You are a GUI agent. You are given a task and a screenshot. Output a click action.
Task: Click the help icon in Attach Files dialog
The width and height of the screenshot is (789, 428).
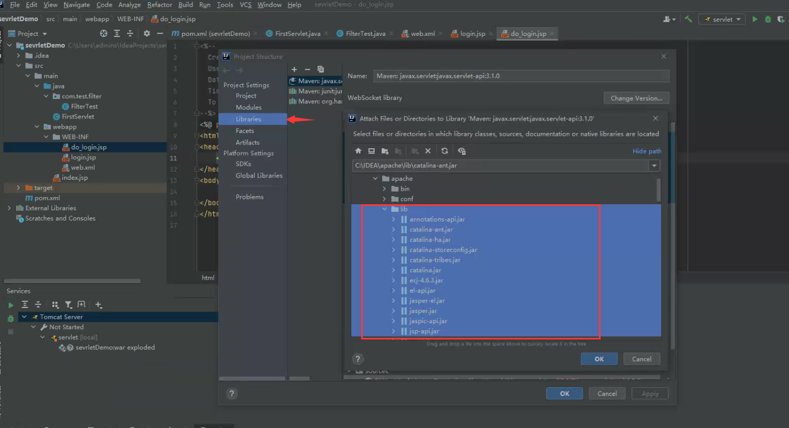[x=357, y=358]
